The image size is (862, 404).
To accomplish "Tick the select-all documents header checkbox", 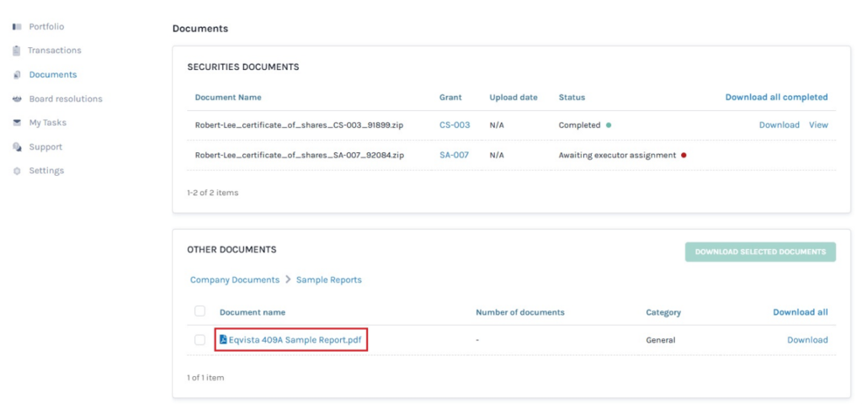I will (x=200, y=311).
